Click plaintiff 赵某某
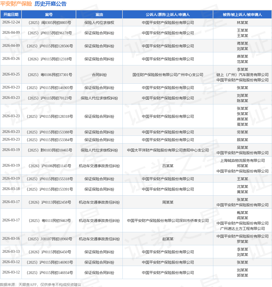272x287 pixels. click(168, 239)
